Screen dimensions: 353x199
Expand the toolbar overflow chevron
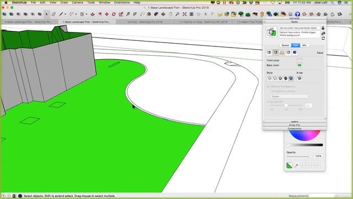click(x=350, y=14)
